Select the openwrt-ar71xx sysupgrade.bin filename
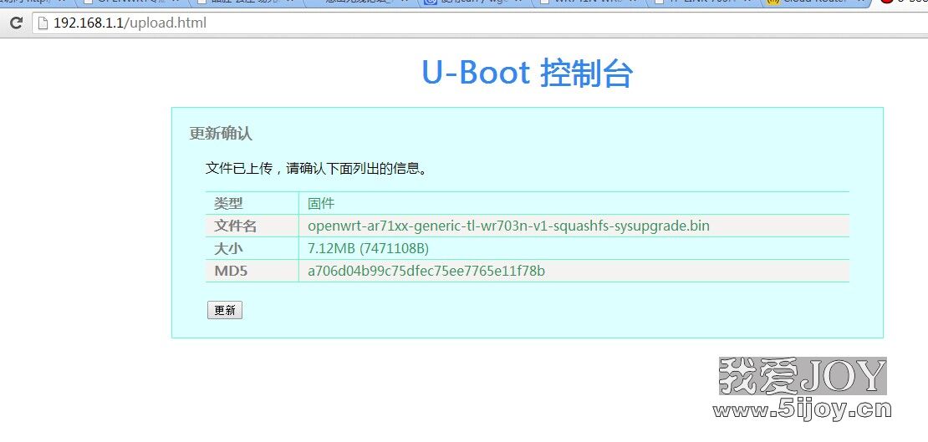928x442 pixels. (508, 226)
